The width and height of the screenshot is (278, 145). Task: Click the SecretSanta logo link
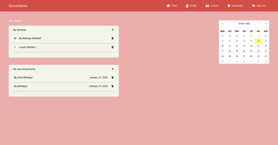(18, 6)
